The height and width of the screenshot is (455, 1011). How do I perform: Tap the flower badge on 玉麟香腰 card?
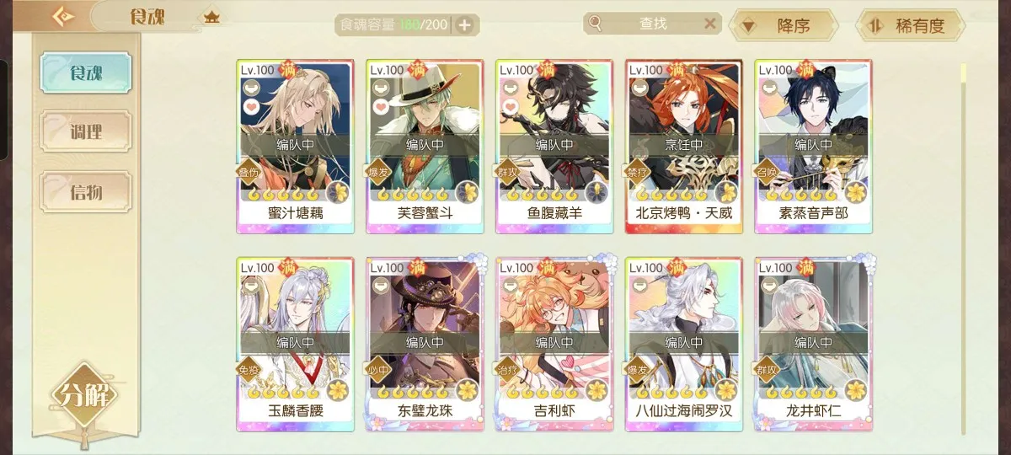(x=337, y=391)
